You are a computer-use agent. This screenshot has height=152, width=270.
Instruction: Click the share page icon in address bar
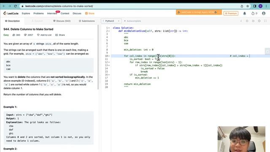(242, 6)
